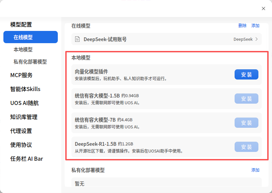Click the 约4.4GB size label
The height and width of the screenshot is (193, 272).
[125, 120]
